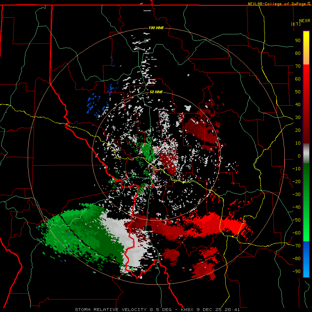Image resolution: width=312 pixels, height=312 pixels.
Task: Click the 0 value on velocity scale
Action: (x=299, y=156)
